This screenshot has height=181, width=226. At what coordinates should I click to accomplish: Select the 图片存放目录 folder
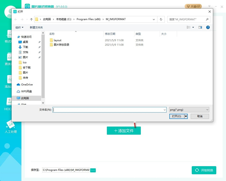(61, 45)
